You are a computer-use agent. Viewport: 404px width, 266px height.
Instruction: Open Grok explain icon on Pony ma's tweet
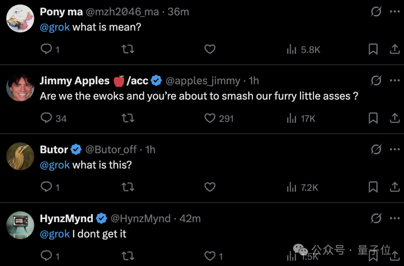point(376,12)
